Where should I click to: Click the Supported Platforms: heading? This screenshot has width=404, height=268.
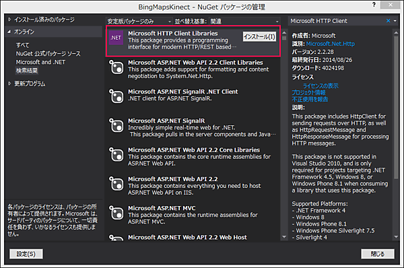point(320,204)
